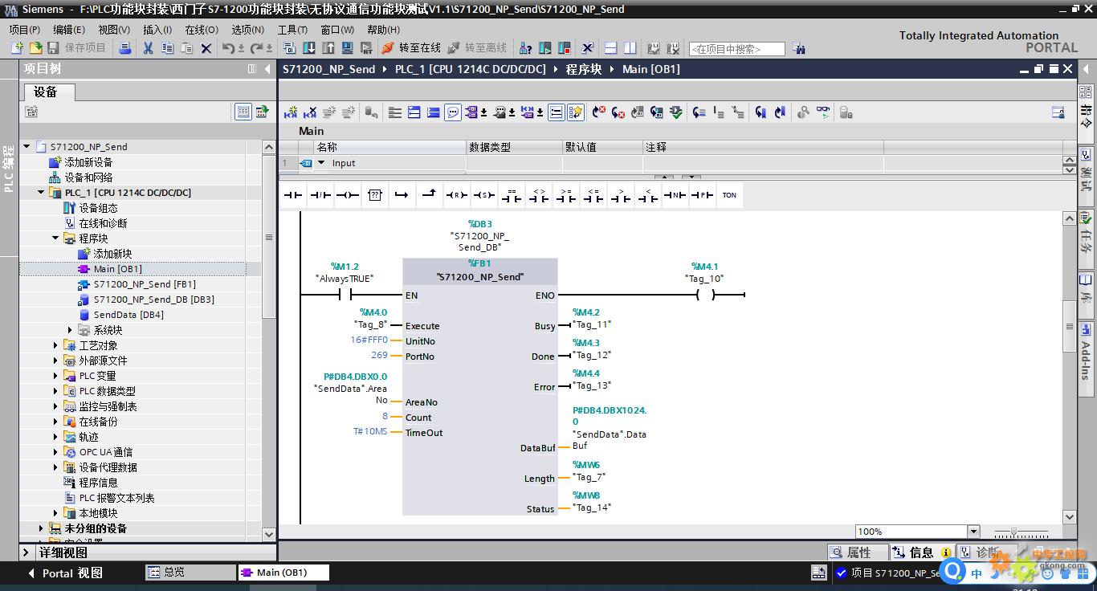The height and width of the screenshot is (591, 1097).
Task: Add TON timer from favorites bar
Action: (729, 195)
